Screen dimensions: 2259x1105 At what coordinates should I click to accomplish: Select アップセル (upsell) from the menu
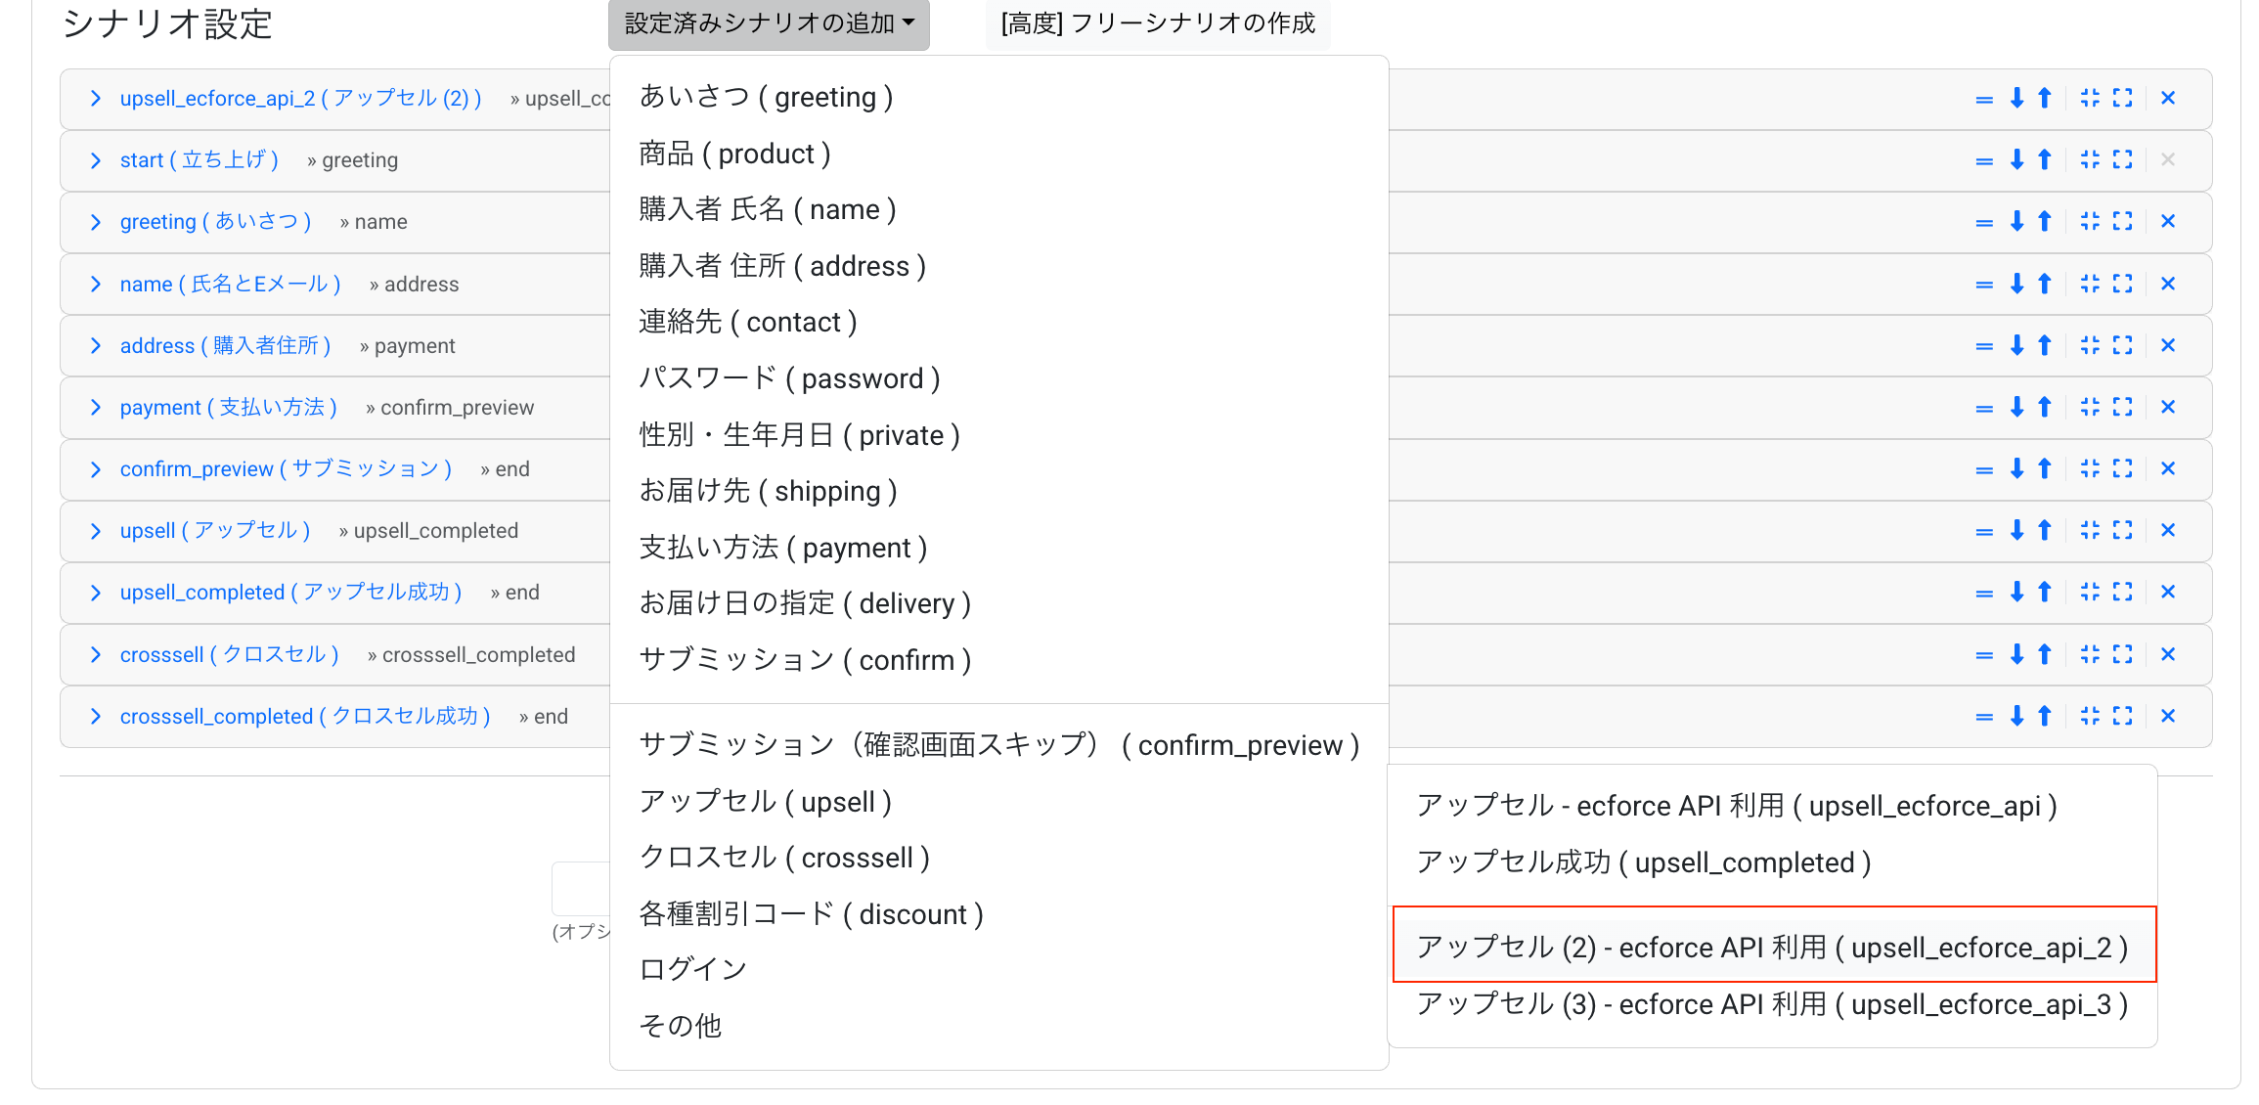pos(766,801)
